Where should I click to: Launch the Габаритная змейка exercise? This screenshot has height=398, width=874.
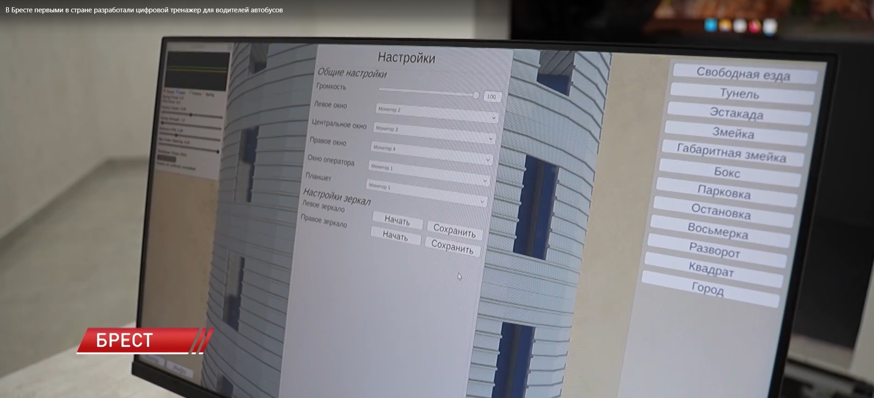731,153
